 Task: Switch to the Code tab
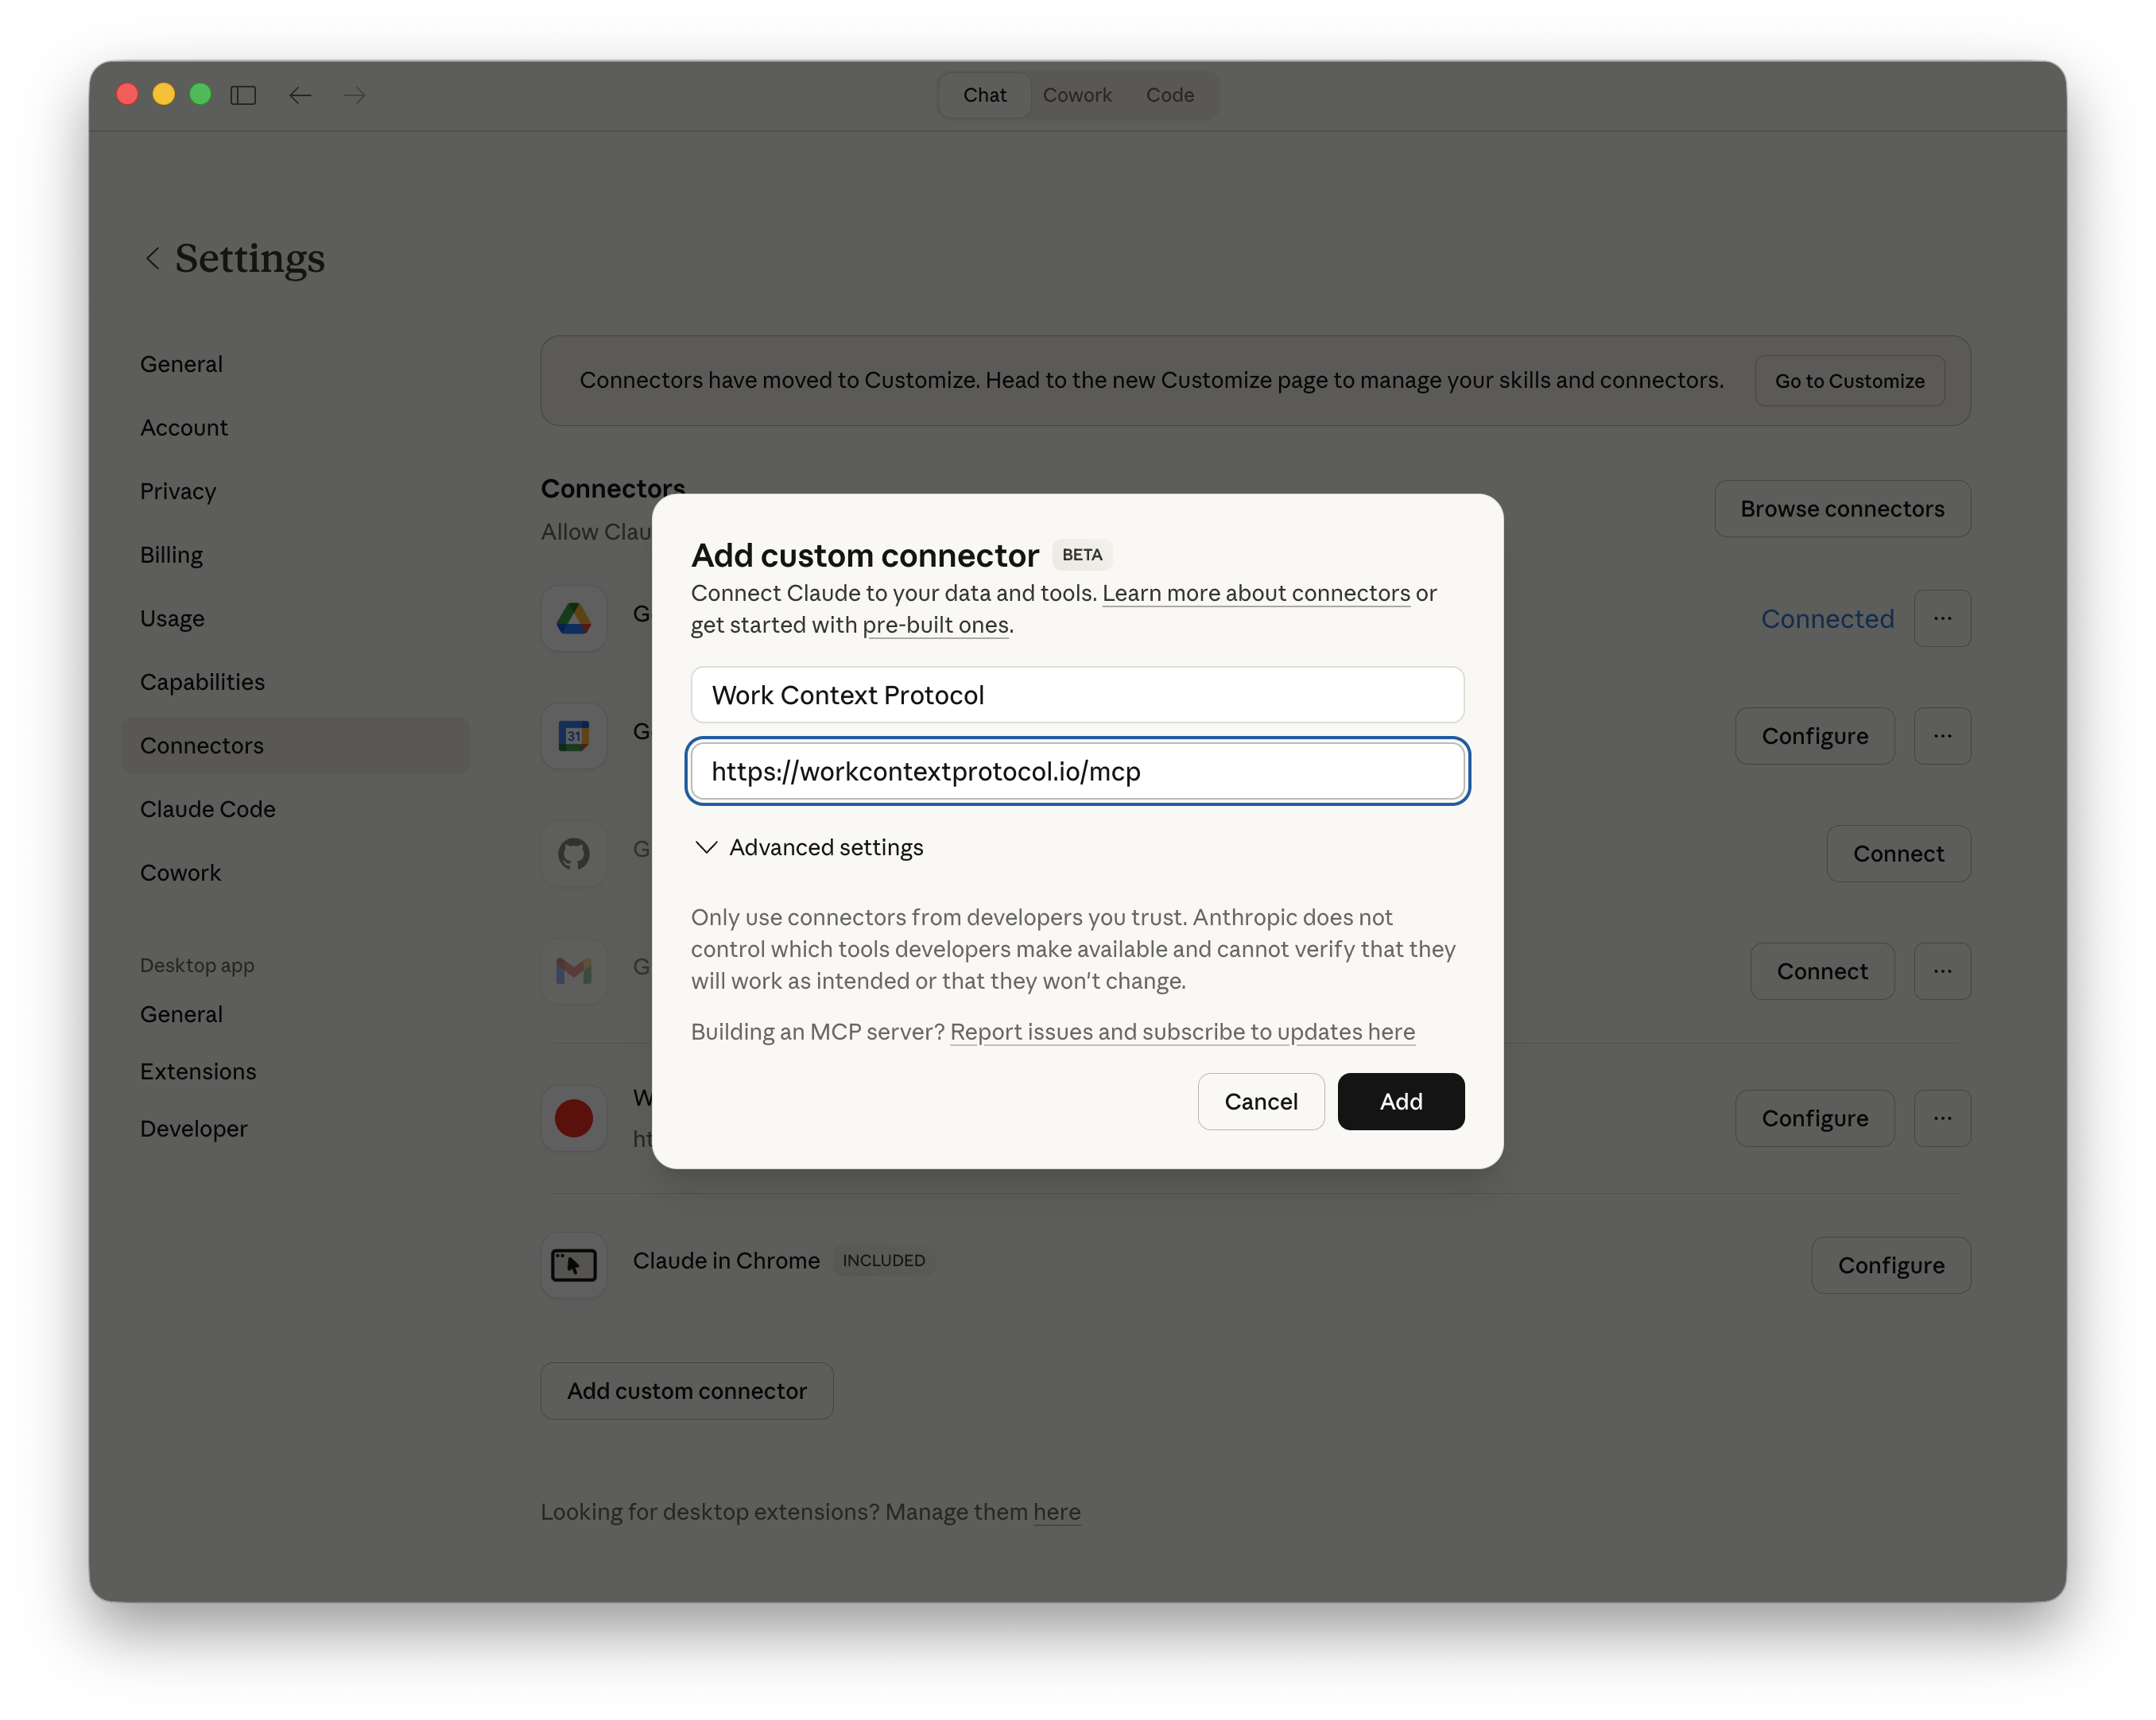(1169, 95)
